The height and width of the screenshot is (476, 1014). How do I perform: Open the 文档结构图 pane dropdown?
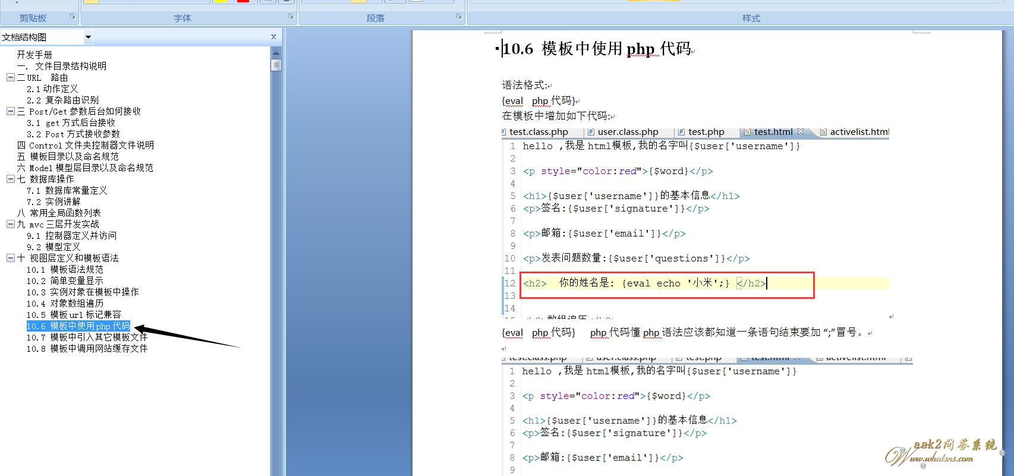[88, 37]
